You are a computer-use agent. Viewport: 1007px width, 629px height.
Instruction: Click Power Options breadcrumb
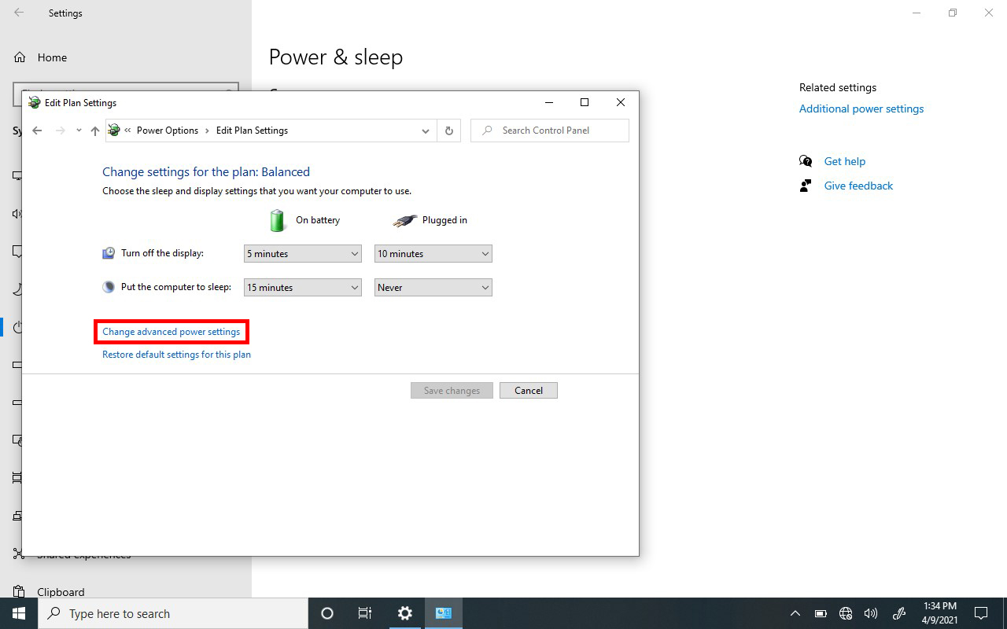coord(168,131)
